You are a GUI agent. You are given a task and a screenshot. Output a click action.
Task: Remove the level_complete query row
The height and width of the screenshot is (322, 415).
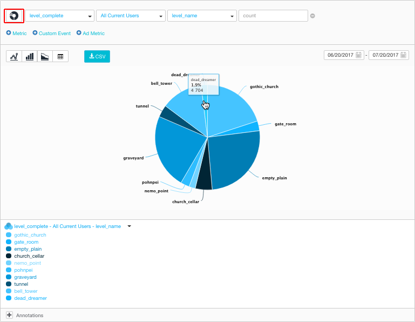pyautogui.click(x=312, y=16)
